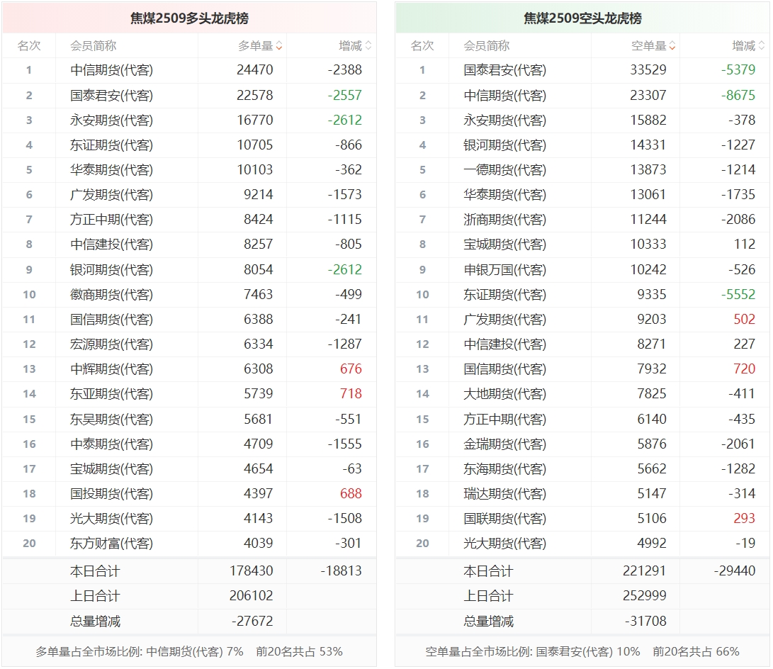Click 空单量占全市场比例 footer text
Image resolution: width=773 pixels, height=669 pixels.
click(582, 652)
